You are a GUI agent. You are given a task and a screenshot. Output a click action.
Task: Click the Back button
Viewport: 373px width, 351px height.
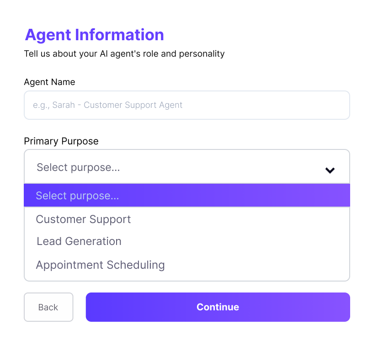pyautogui.click(x=48, y=307)
